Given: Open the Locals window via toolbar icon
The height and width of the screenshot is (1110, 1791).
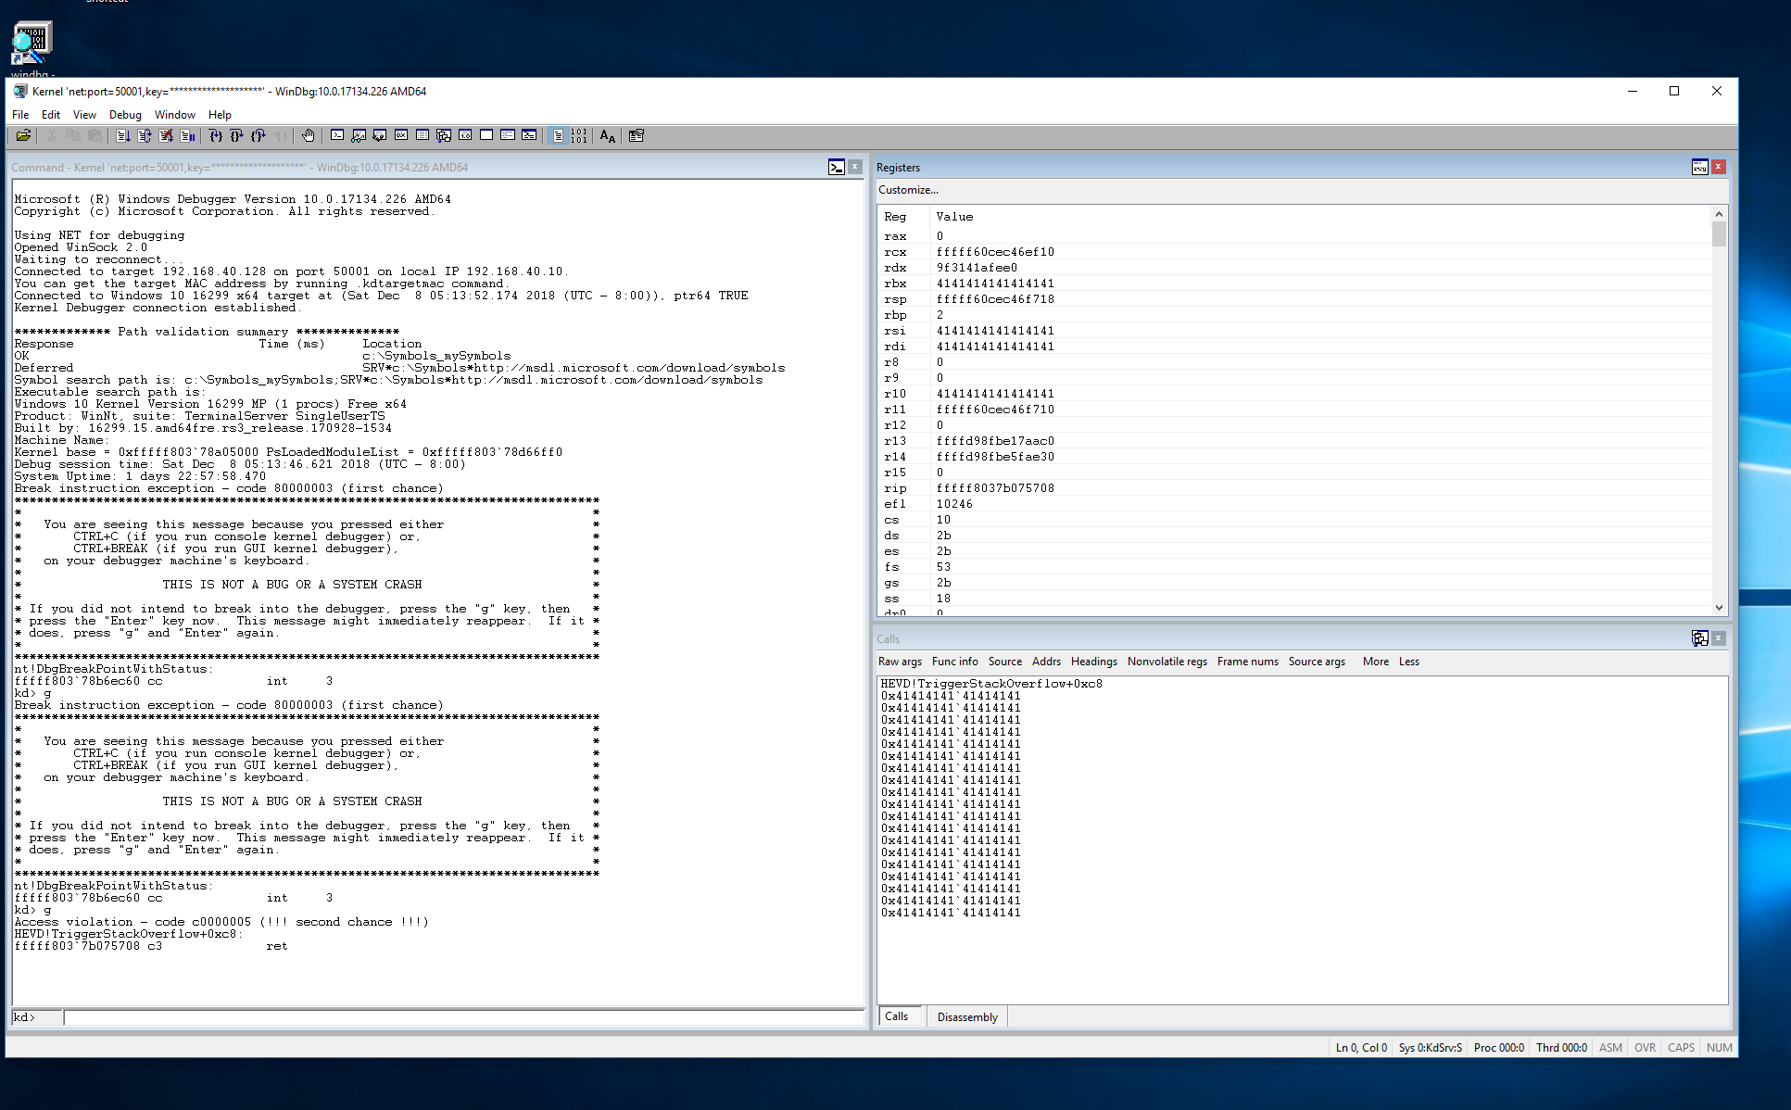Looking at the screenshot, I should point(380,136).
